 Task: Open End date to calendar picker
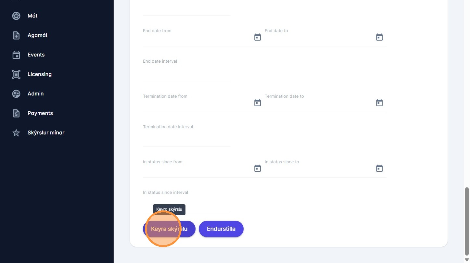[379, 37]
